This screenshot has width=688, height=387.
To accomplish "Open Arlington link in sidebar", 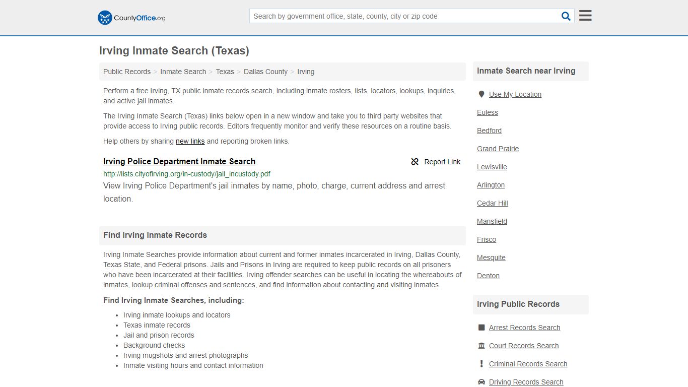I will pos(491,185).
